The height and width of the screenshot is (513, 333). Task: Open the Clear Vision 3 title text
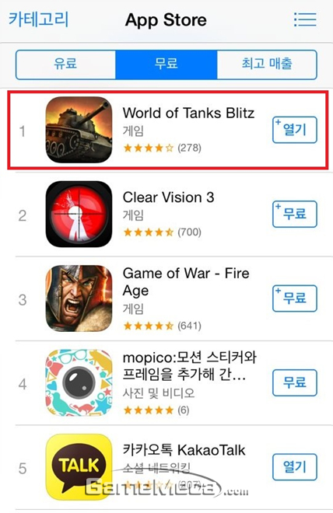point(168,197)
